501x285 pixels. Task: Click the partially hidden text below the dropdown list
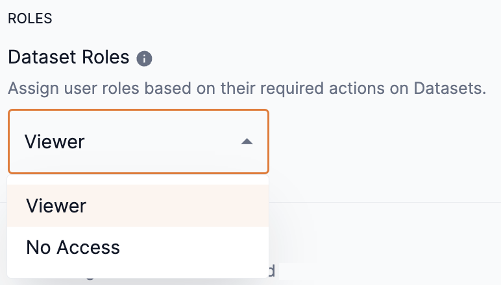pos(273,271)
